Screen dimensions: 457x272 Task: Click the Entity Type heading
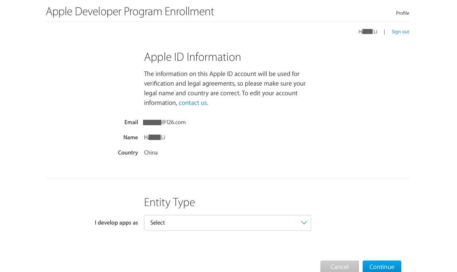pyautogui.click(x=169, y=202)
